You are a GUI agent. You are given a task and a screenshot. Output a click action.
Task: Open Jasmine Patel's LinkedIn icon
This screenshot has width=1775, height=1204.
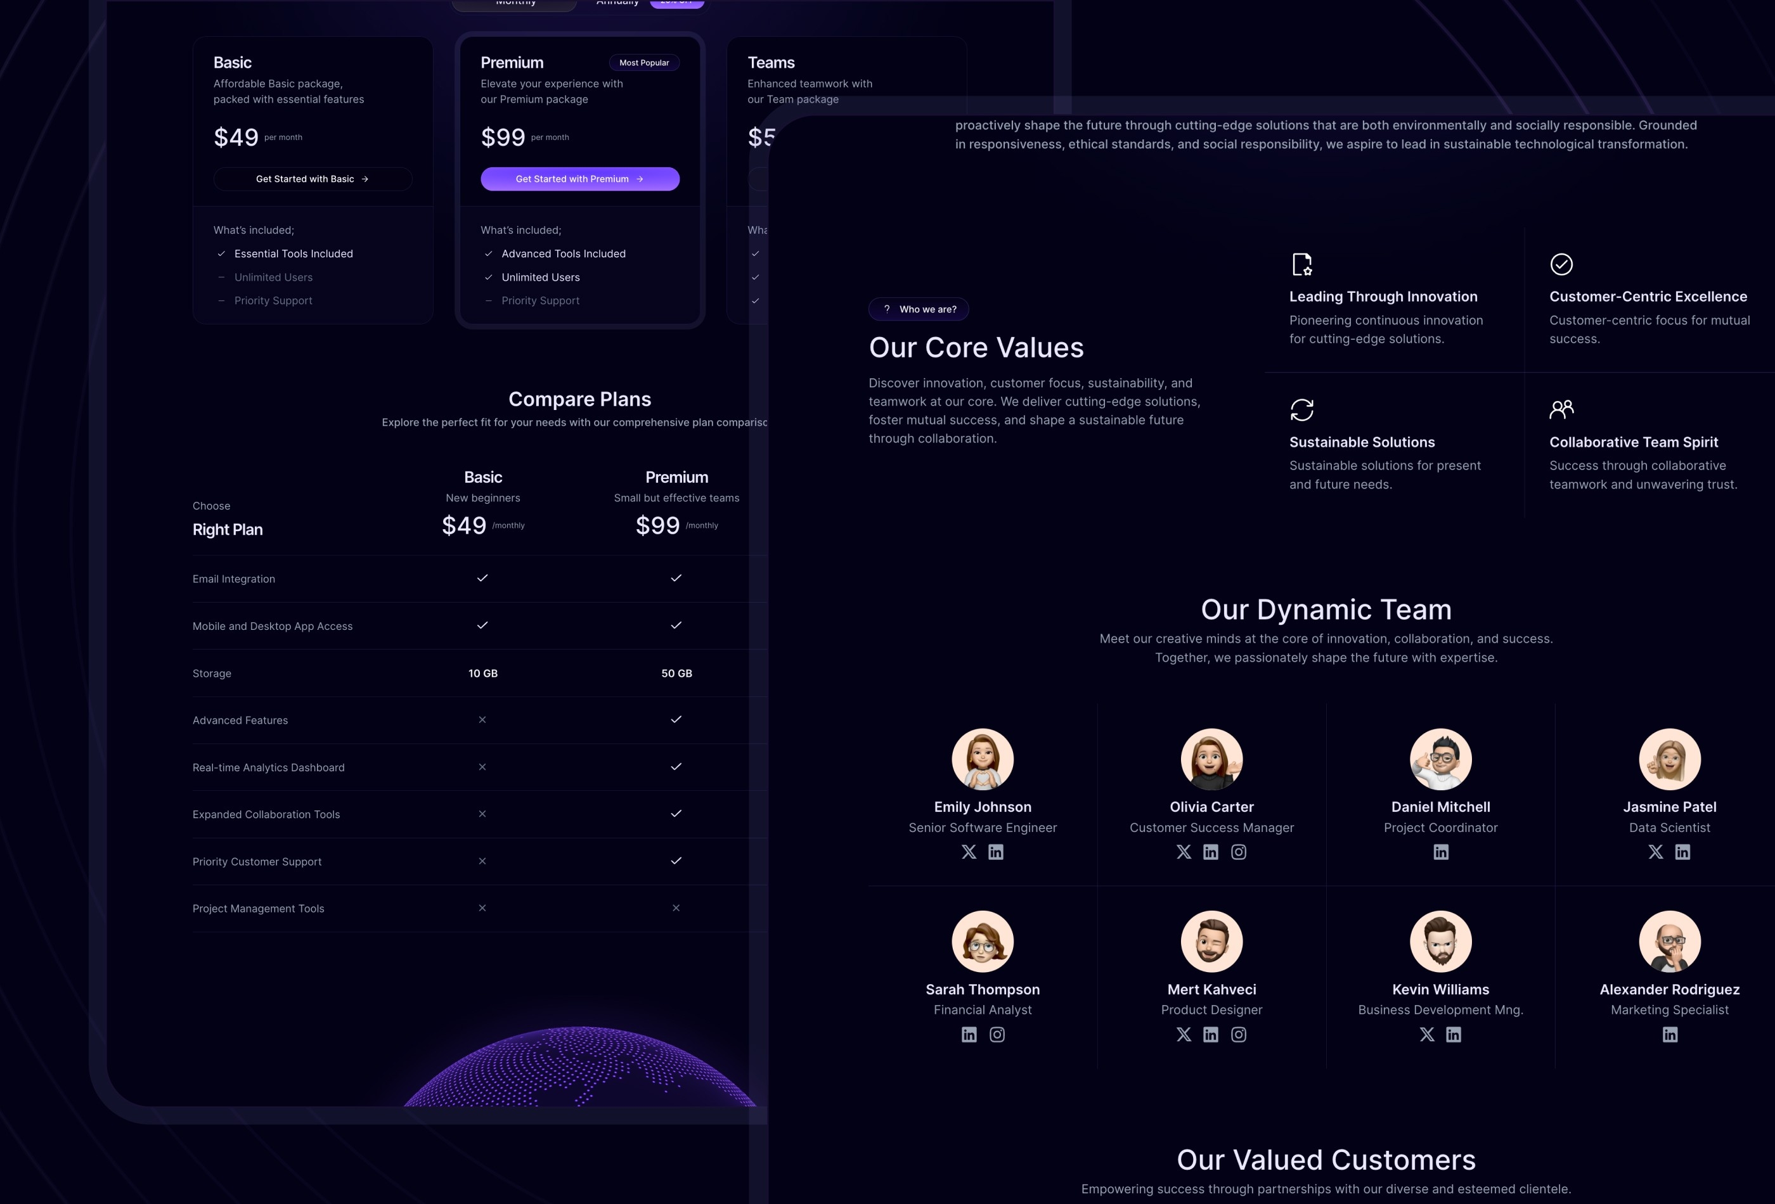coord(1682,852)
